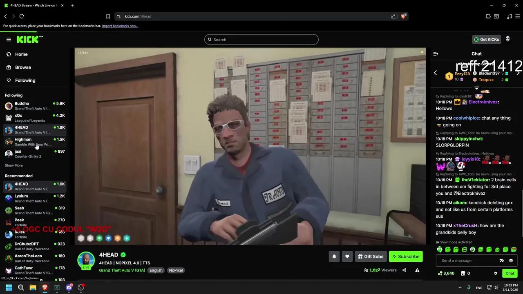The image size is (523, 294).
Task: Click the 3,640 channel points balance
Action: click(x=446, y=273)
